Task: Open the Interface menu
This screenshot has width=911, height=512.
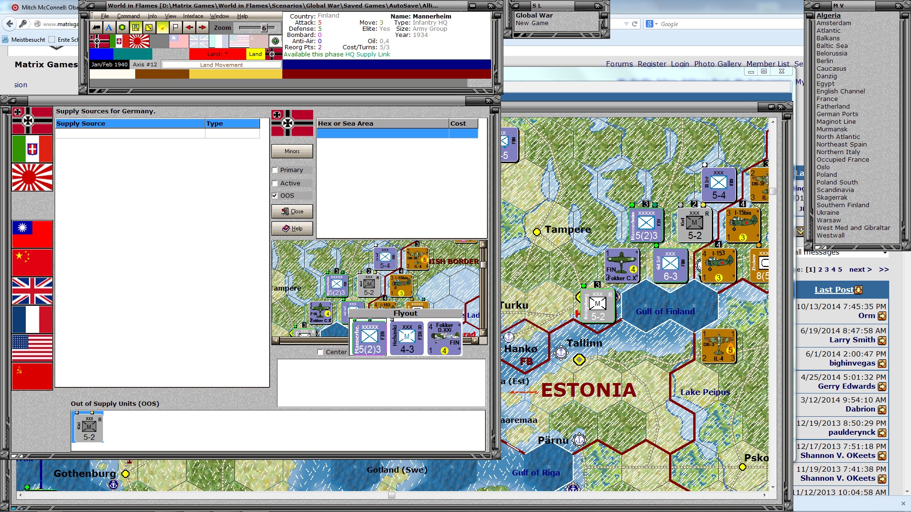Action: coord(193,16)
